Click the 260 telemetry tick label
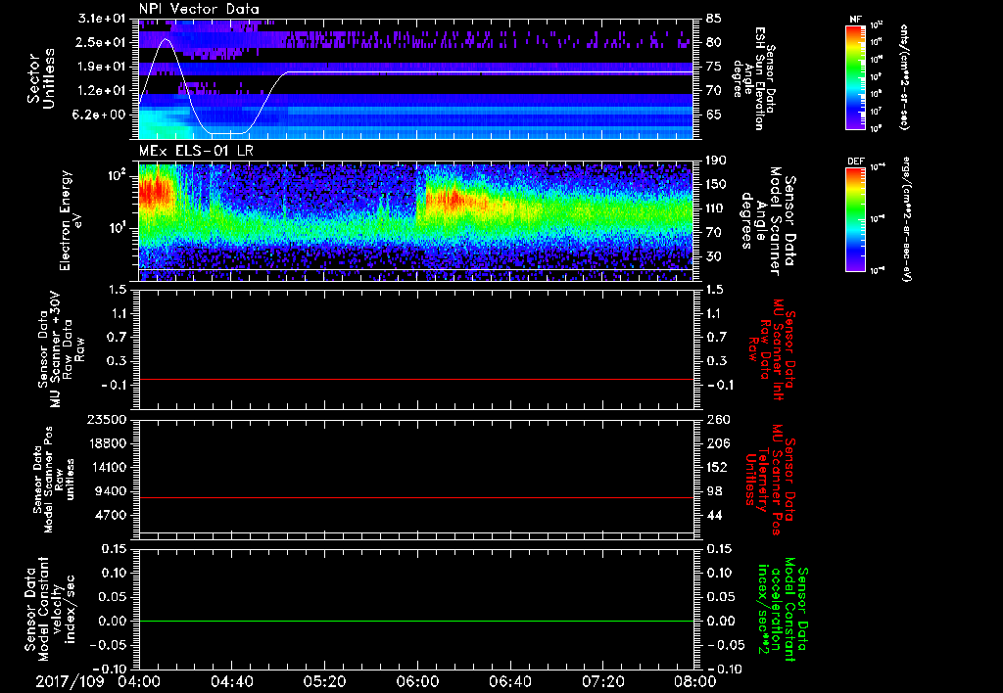 point(717,419)
